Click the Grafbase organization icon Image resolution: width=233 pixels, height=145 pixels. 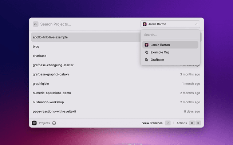coord(146,59)
